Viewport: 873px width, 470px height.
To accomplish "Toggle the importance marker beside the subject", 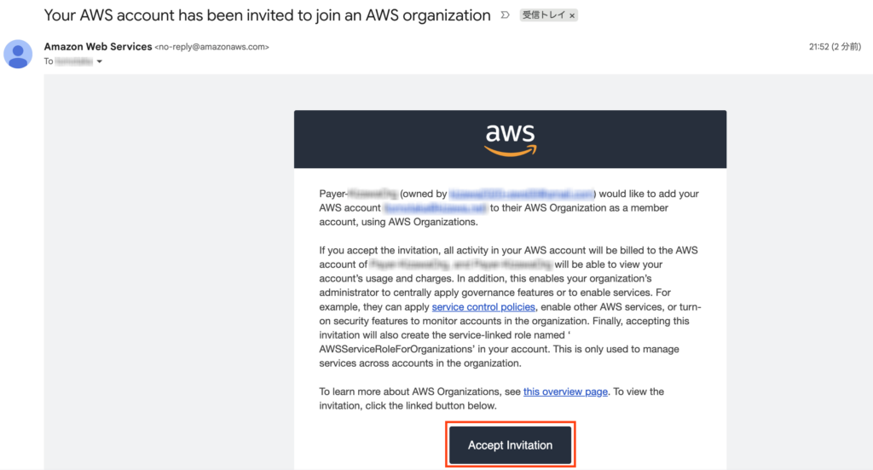I will [505, 15].
